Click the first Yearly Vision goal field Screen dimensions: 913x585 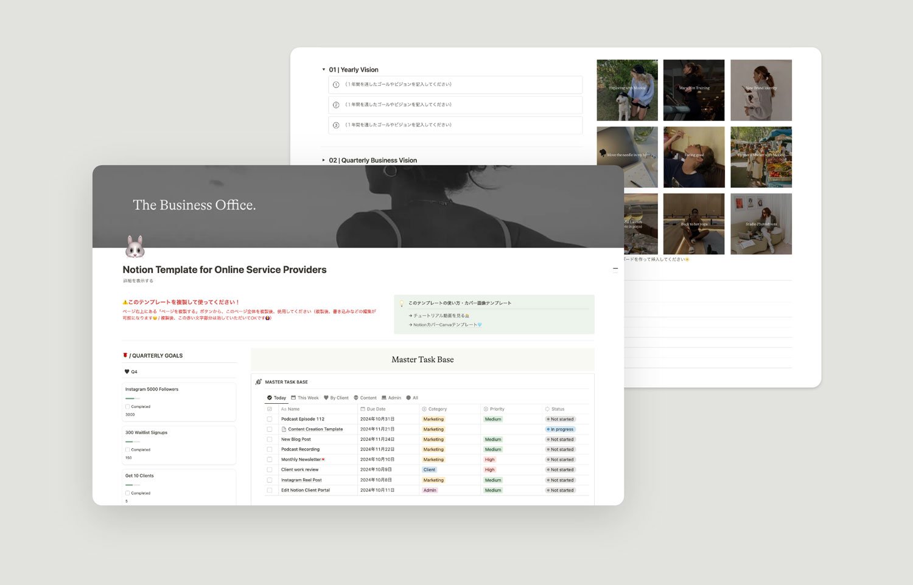click(x=455, y=85)
